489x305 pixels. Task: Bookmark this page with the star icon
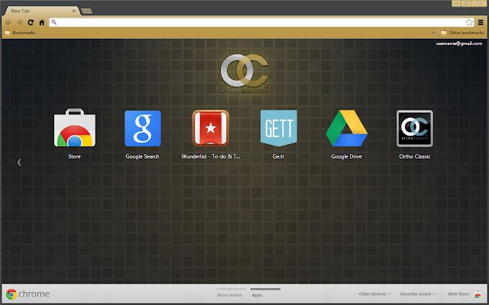(x=469, y=22)
